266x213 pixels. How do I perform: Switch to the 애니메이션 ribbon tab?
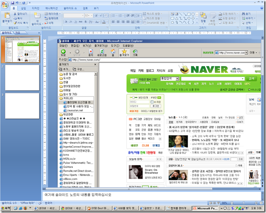click(52, 8)
